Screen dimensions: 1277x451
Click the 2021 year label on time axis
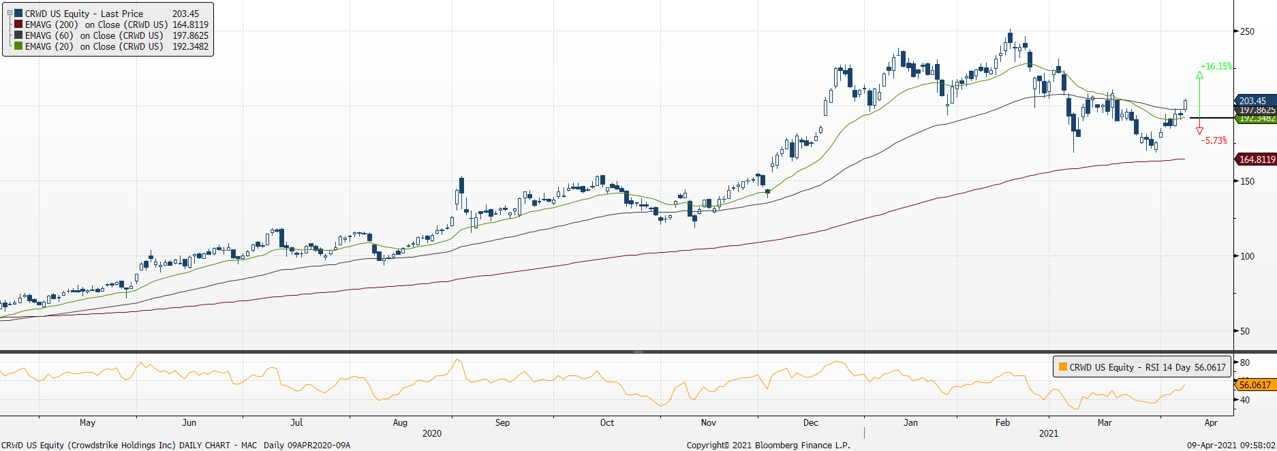point(1049,433)
